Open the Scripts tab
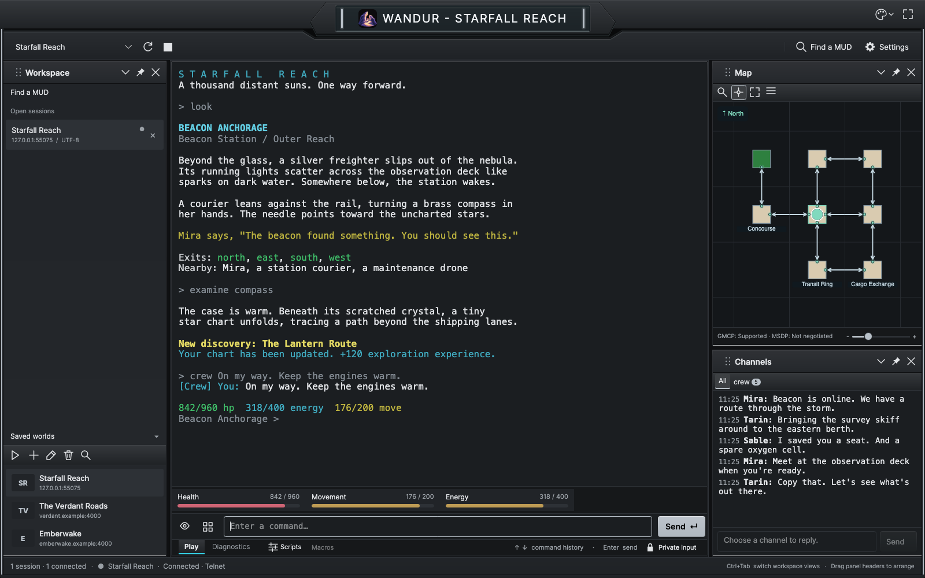Viewport: 925px width, 578px height. (x=284, y=547)
